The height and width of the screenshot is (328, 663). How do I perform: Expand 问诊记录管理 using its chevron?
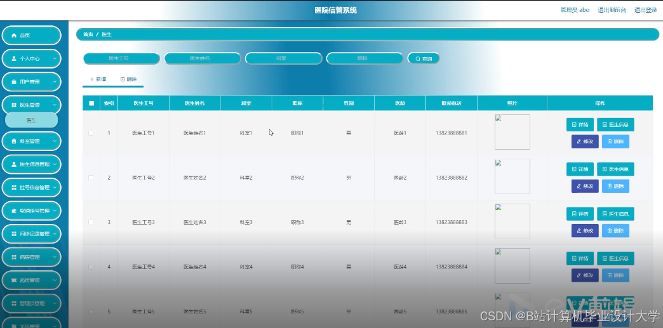[55, 234]
